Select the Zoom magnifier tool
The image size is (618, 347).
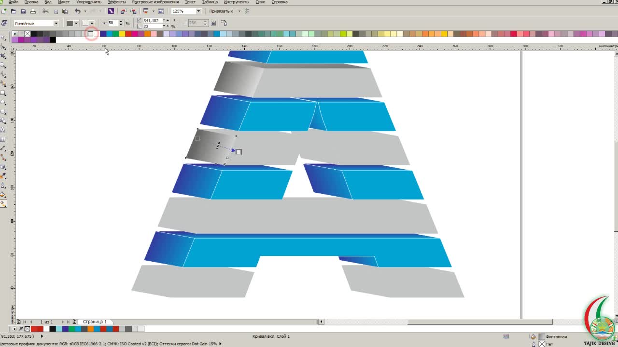[3, 66]
